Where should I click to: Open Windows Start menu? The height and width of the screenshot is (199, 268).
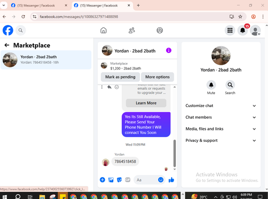[4, 197]
